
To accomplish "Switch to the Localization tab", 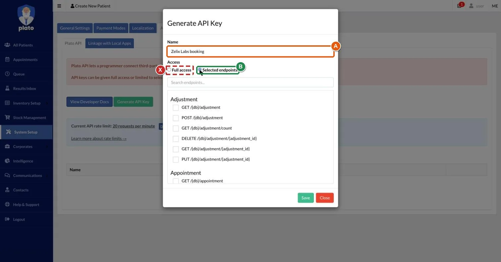I will click(143, 28).
